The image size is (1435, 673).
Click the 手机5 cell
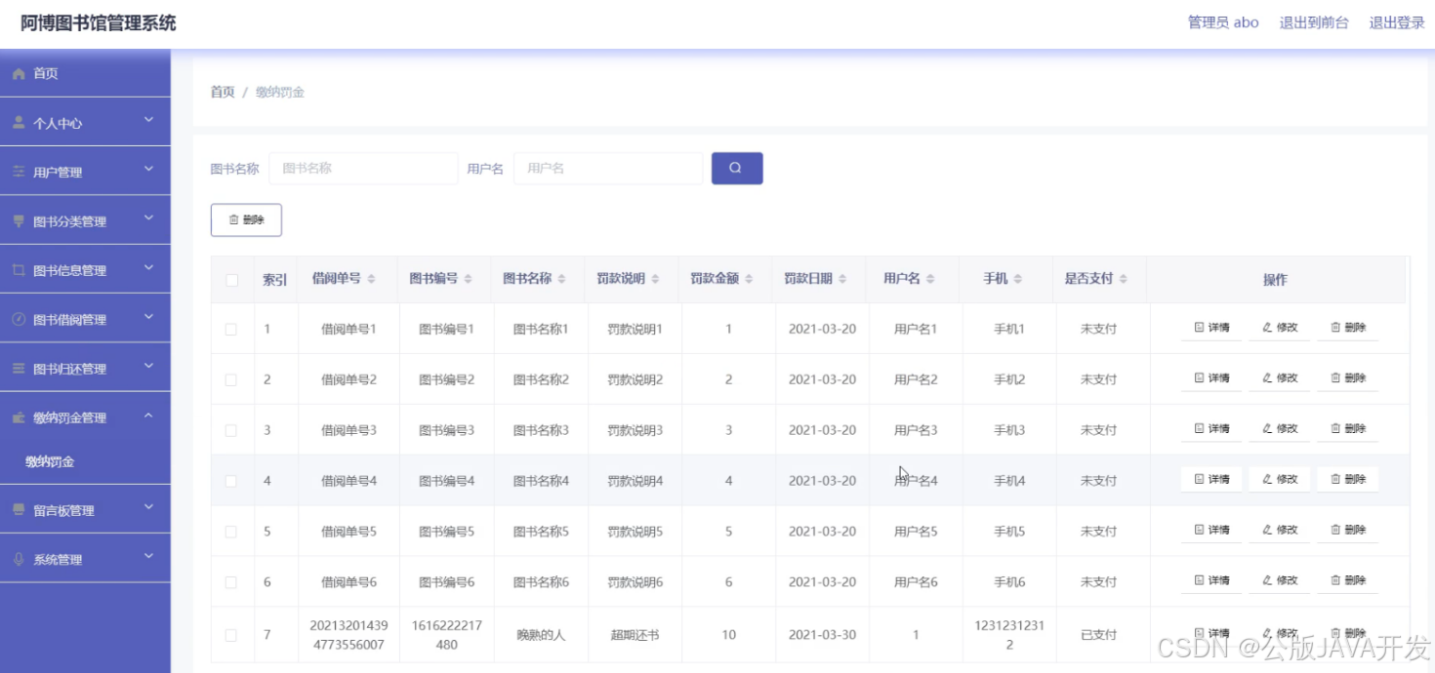point(1009,532)
